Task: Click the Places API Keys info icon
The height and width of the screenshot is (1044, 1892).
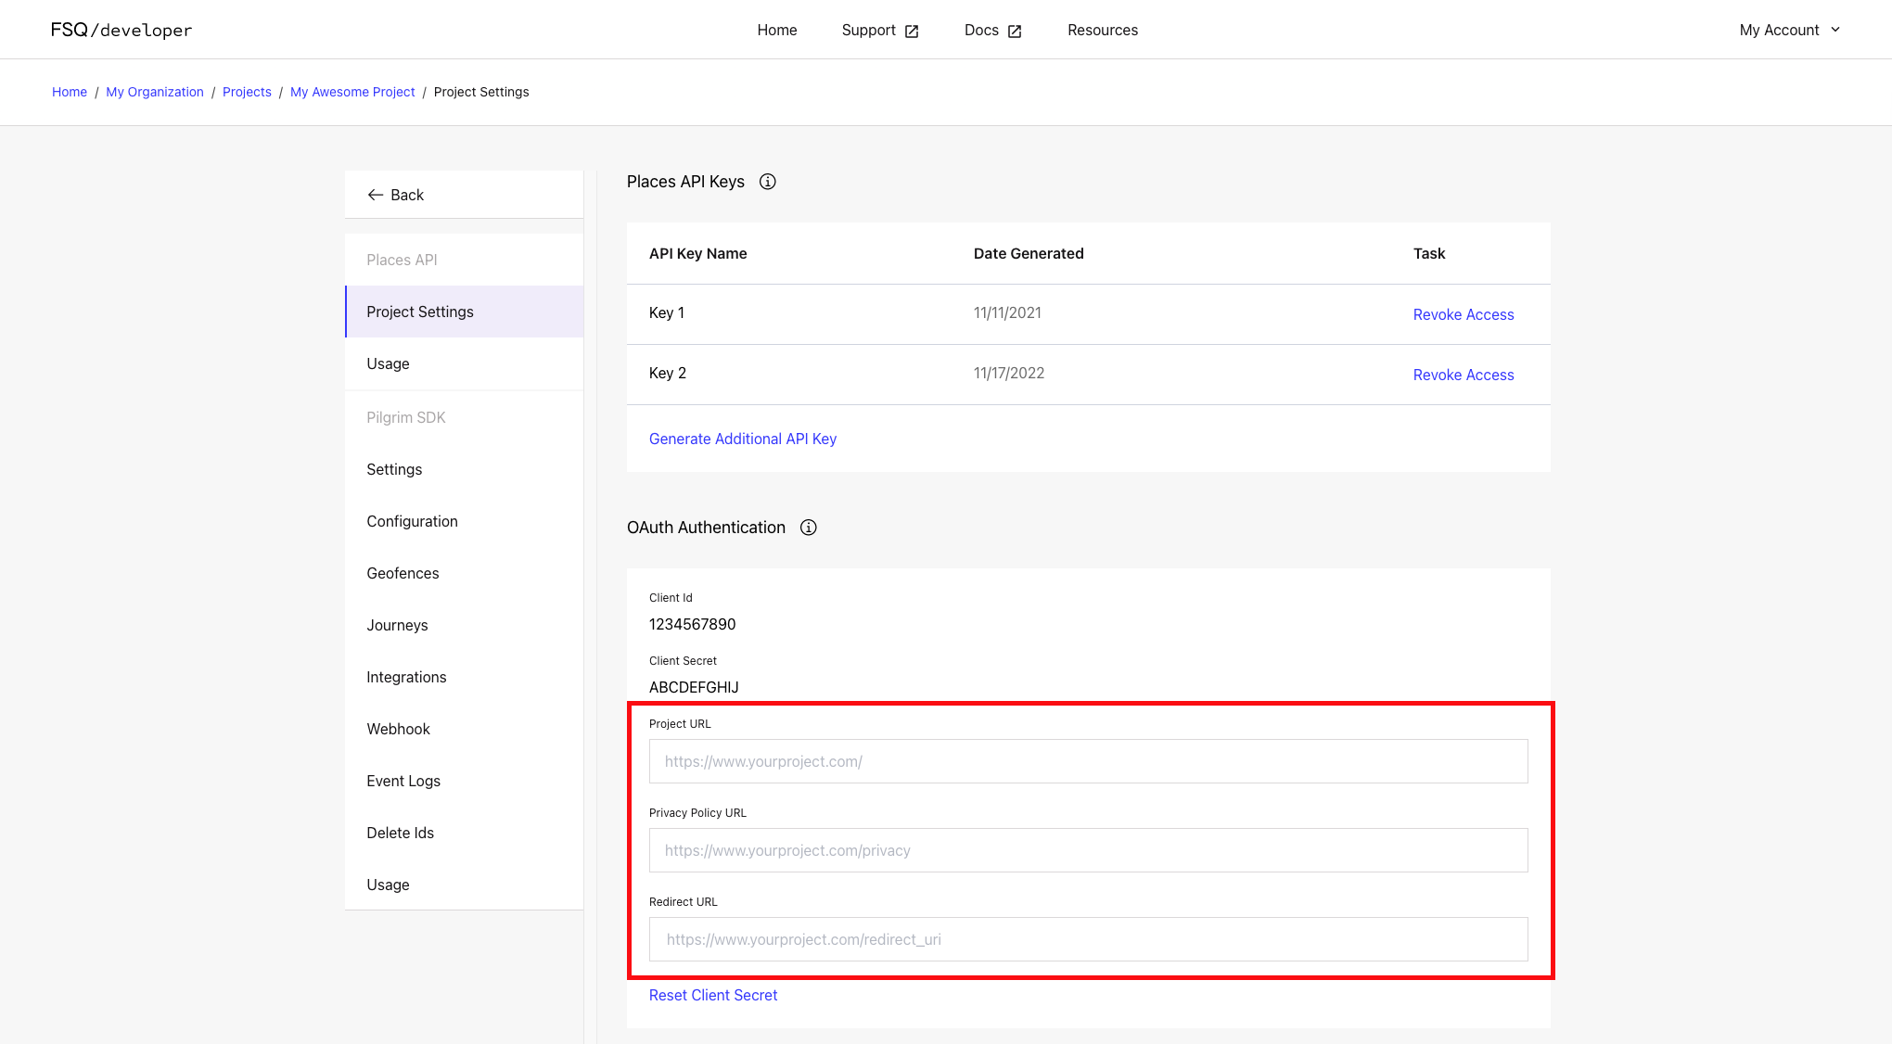Action: click(767, 182)
